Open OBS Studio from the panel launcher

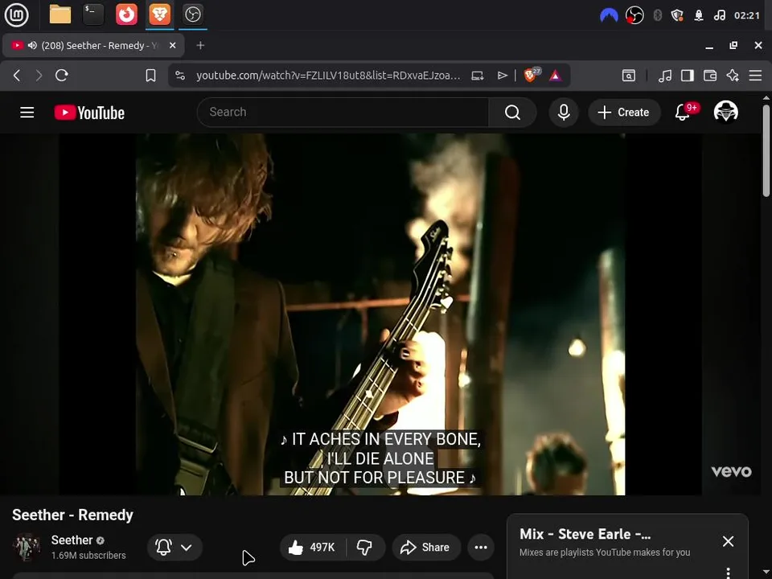[192, 14]
